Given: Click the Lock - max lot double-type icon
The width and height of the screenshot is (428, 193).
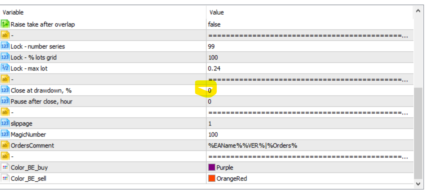Looking at the screenshot, I should 5,68.
